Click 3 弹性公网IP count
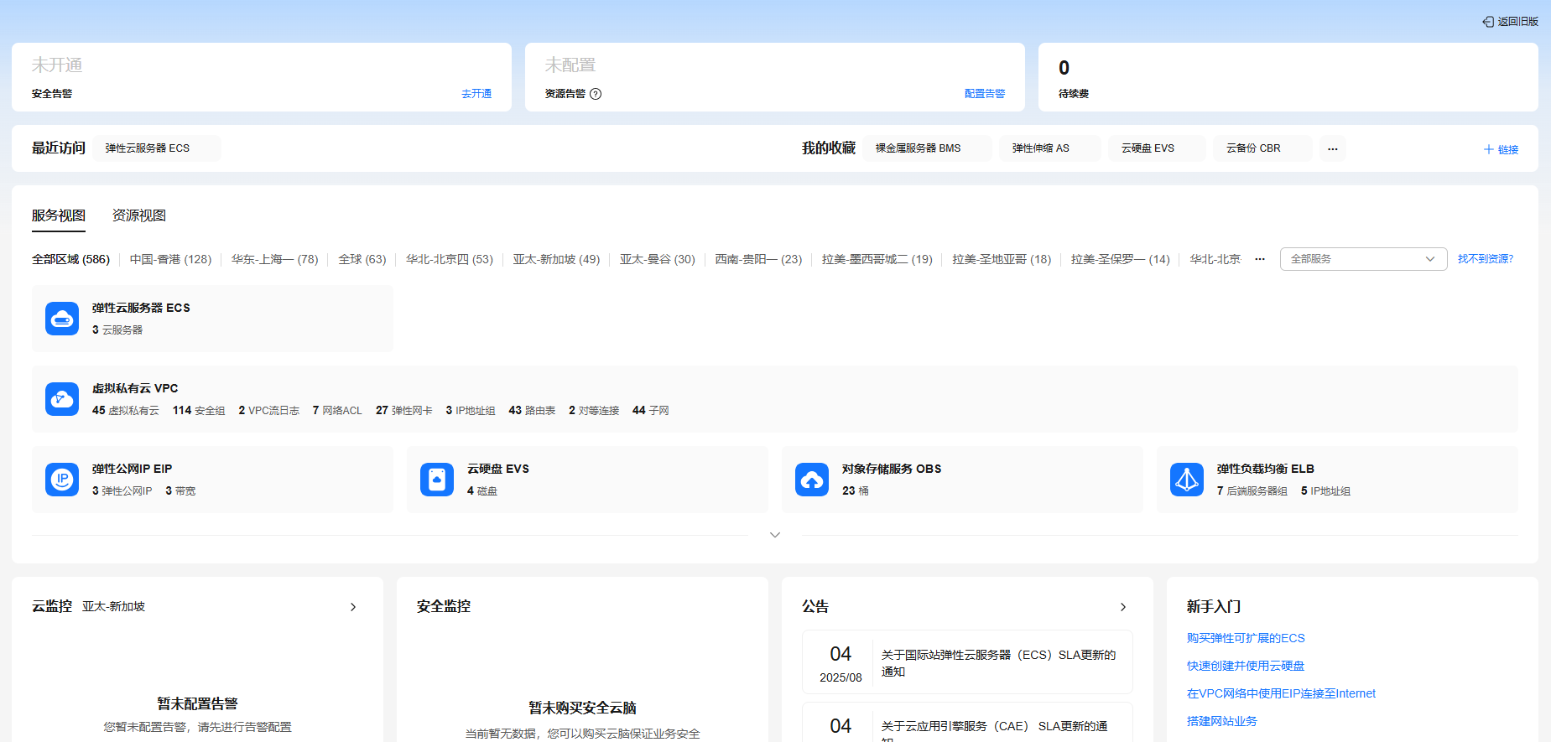The image size is (1551, 742). pyautogui.click(x=122, y=490)
